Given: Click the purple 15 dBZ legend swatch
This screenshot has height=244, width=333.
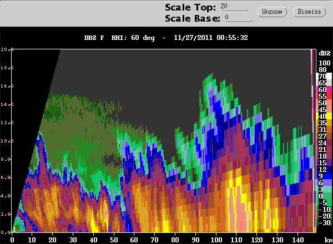Looking at the screenshot, I should pos(324,162).
